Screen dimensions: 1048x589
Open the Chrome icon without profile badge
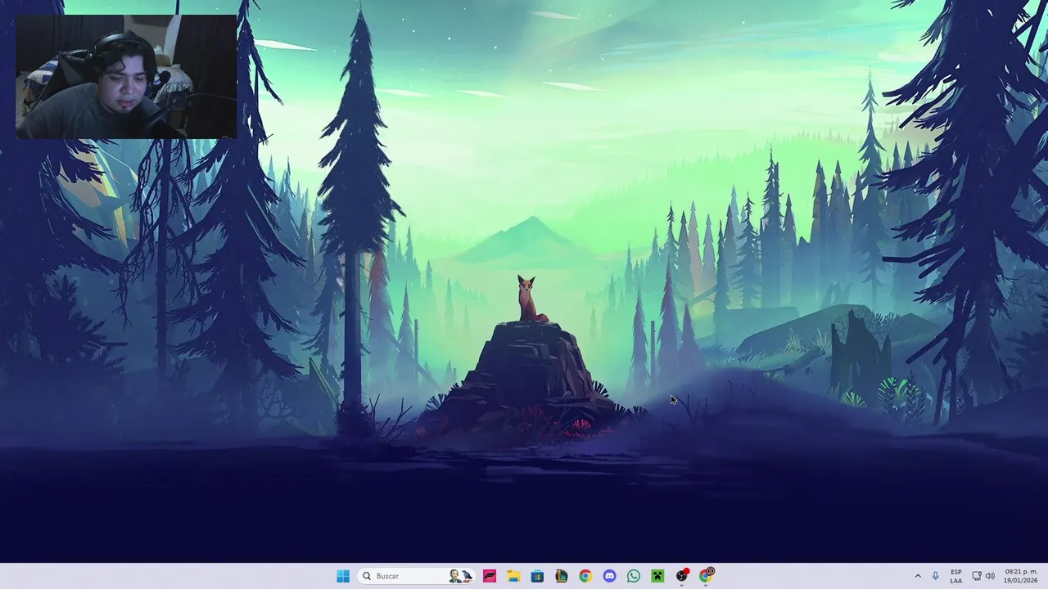(585, 576)
